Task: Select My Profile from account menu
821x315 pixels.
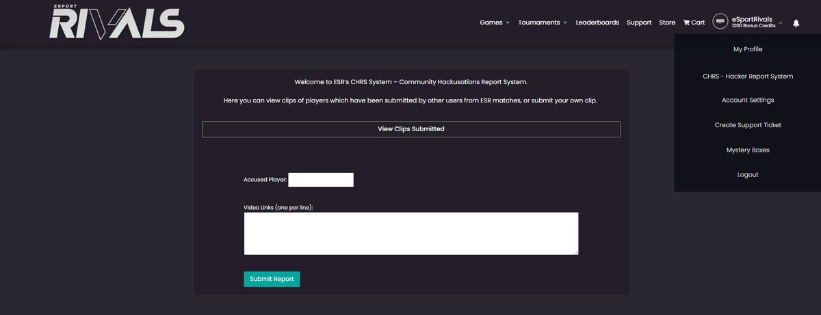Action: pyautogui.click(x=748, y=49)
